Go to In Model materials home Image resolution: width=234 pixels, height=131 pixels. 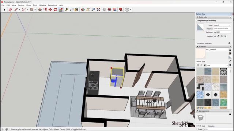(x=205, y=65)
